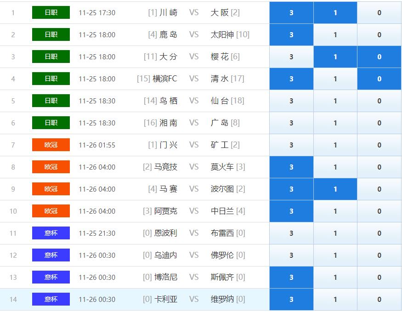This screenshot has height=312, width=402.
Task: Choose home win 3 for 湘南 vs 广岛
Action: point(291,123)
